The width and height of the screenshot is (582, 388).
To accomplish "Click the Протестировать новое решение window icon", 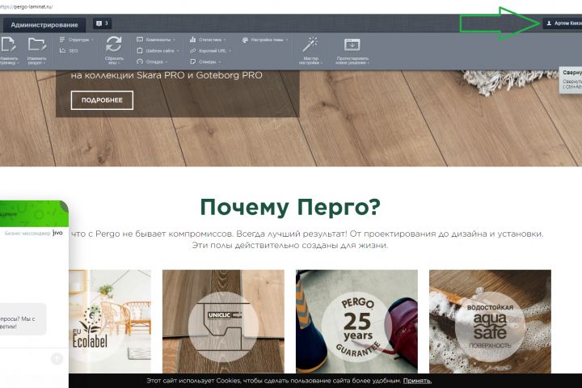I will [x=352, y=44].
